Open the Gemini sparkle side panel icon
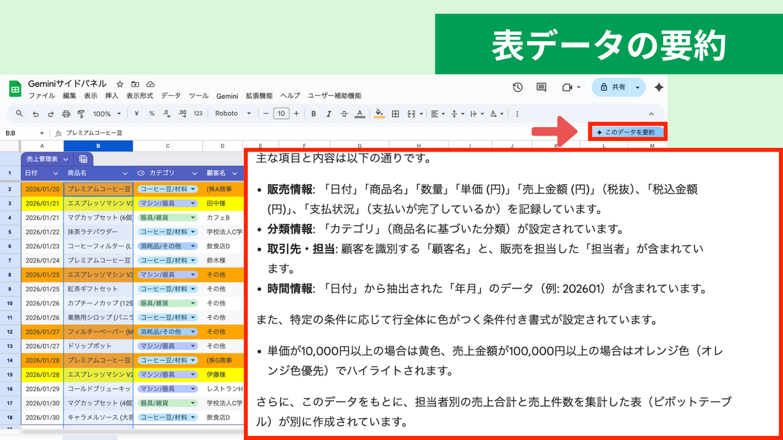 [658, 87]
